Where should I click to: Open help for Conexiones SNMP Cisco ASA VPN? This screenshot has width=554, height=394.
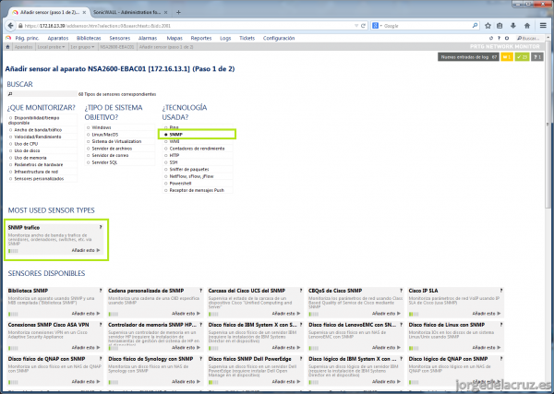(101, 325)
